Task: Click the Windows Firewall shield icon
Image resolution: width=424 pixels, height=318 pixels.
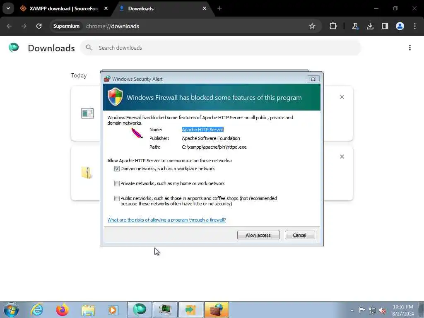Action: 115,96
